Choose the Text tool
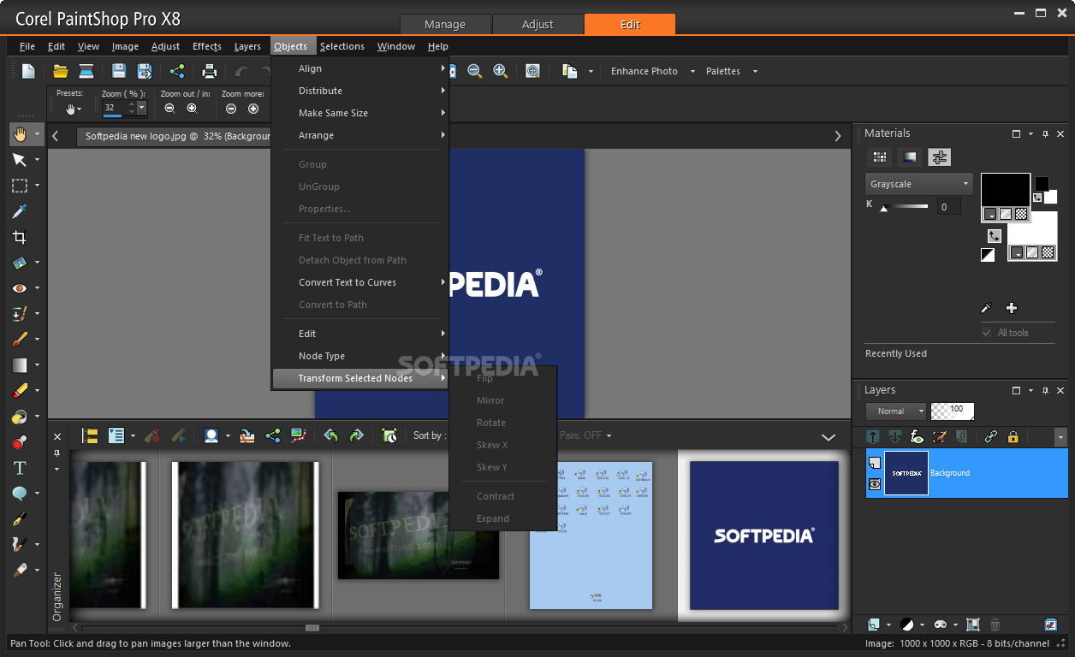The height and width of the screenshot is (657, 1075). pos(20,468)
